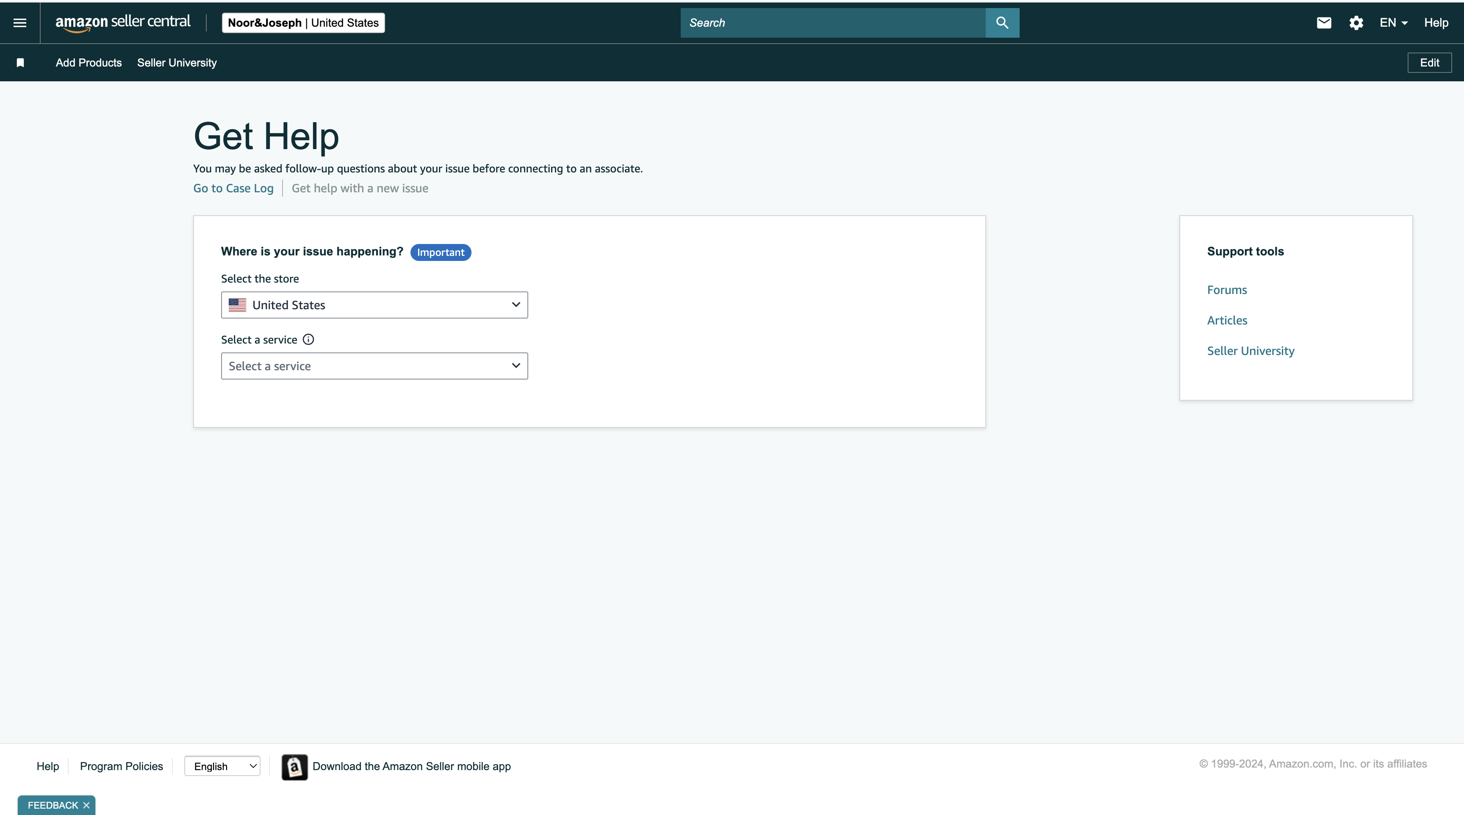Click Help in the top header
Screen dimensions: 1464x815
click(1436, 23)
